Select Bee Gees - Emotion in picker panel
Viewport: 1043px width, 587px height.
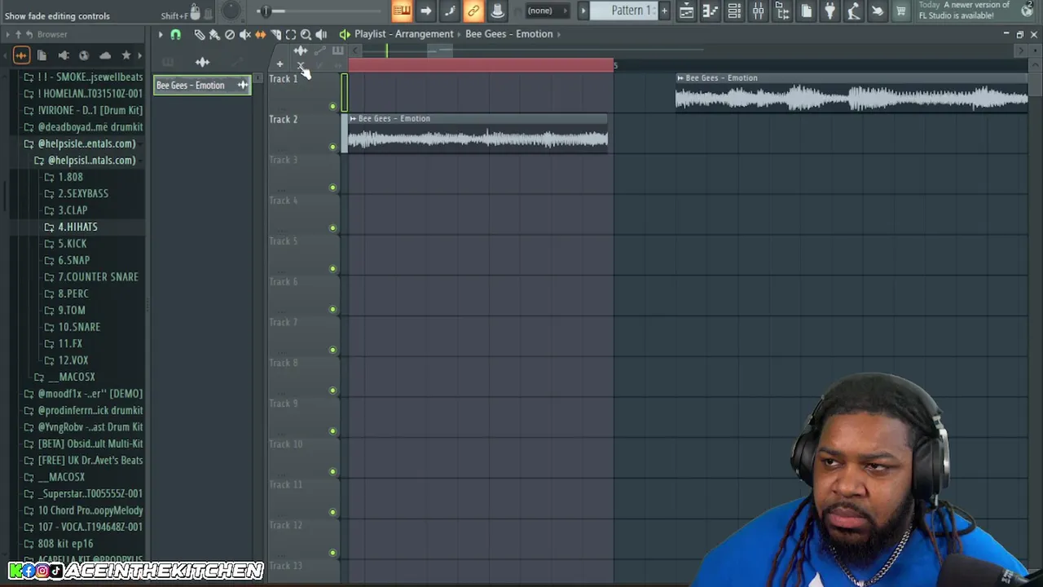coord(202,85)
